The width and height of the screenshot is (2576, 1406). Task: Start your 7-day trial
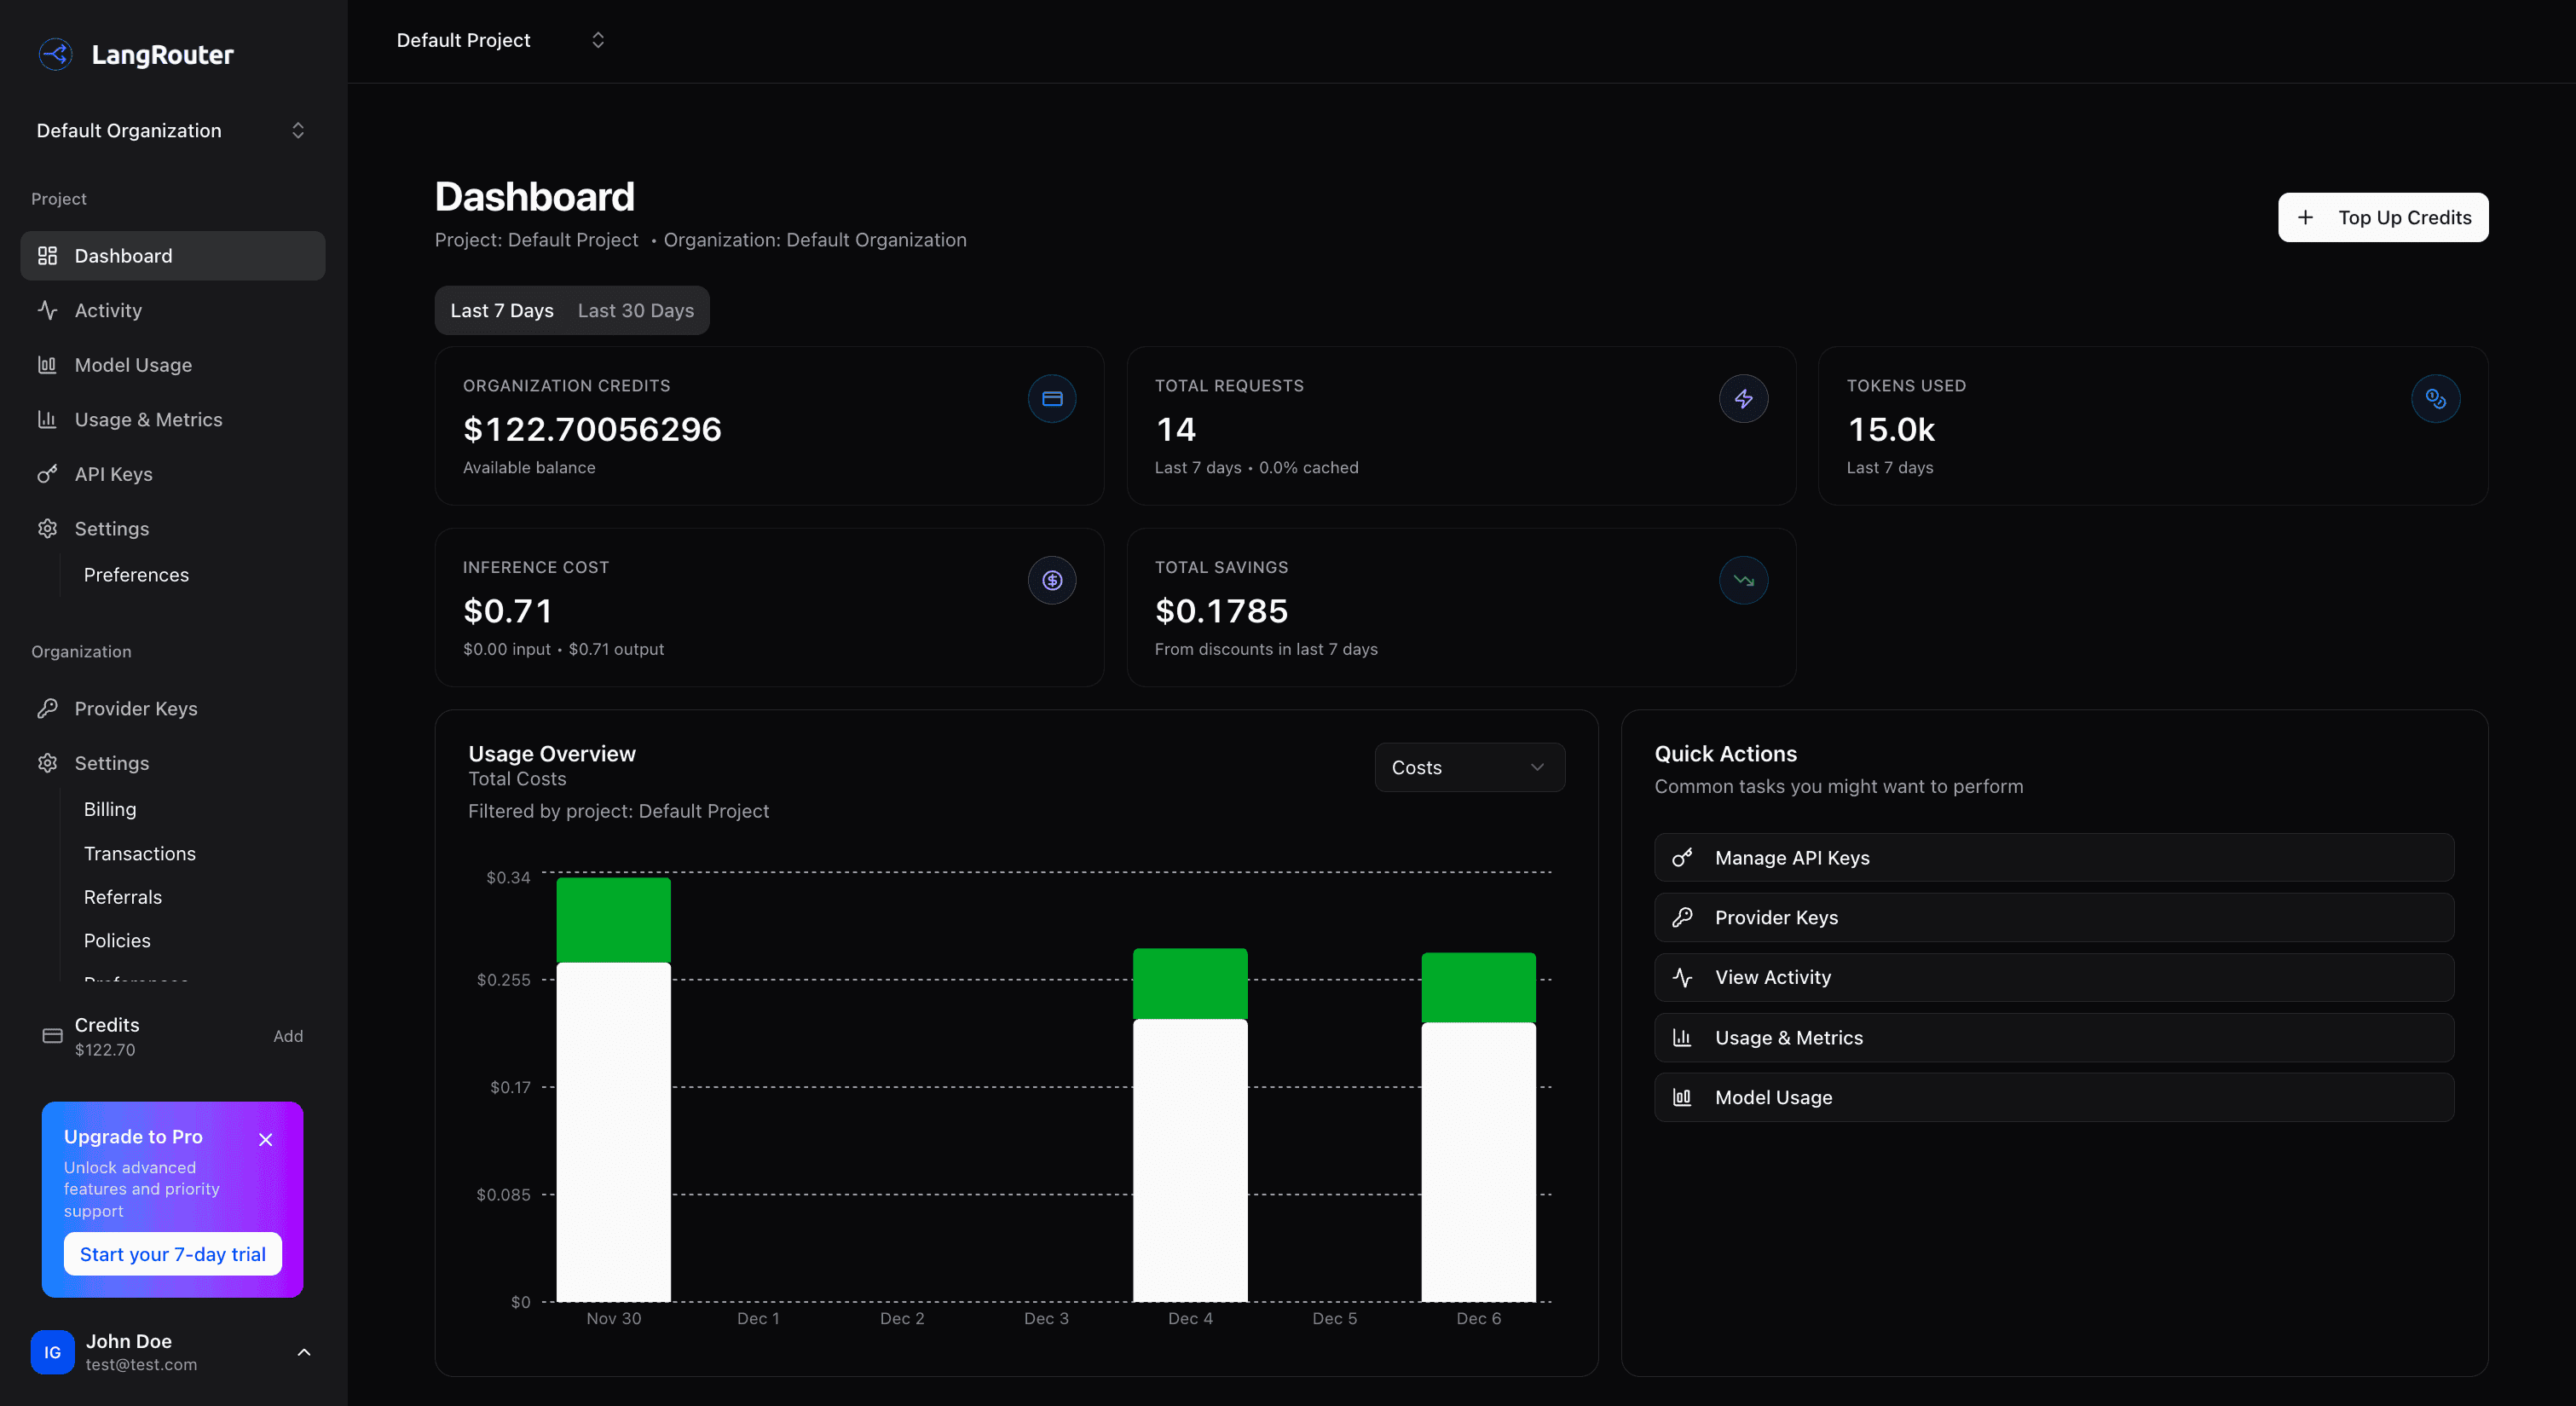[172, 1253]
